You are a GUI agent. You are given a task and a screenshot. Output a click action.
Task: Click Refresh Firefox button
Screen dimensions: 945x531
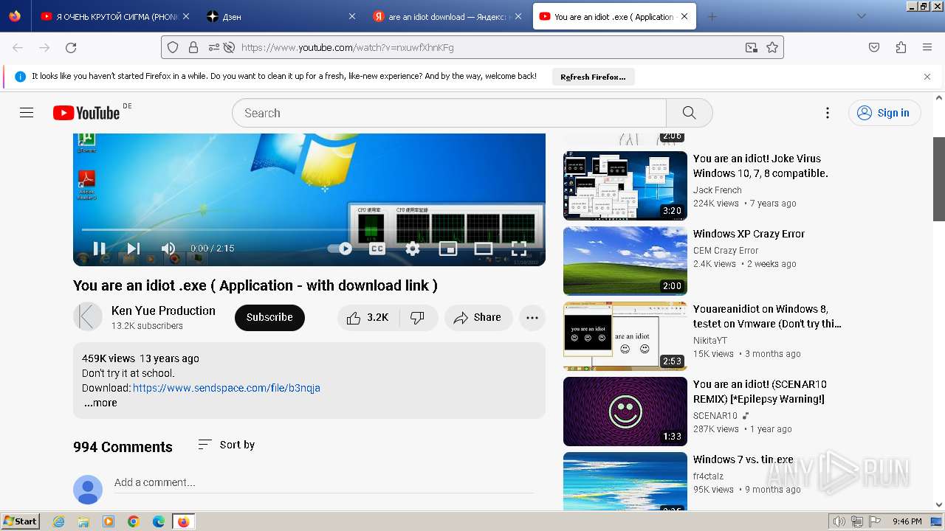[x=593, y=77]
